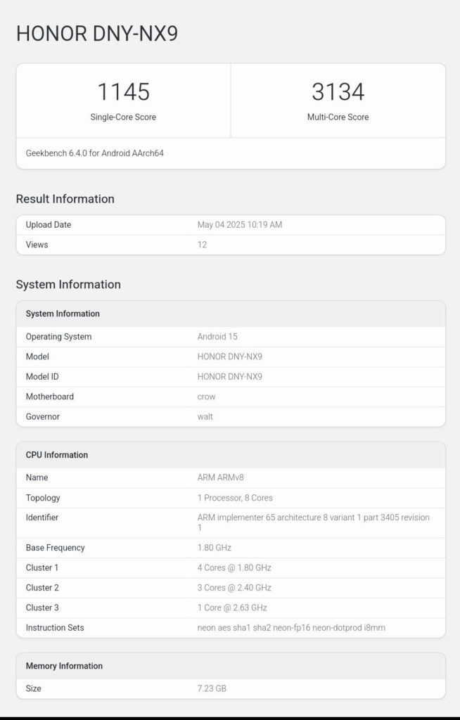Select the Instruction Sets label
The width and height of the screenshot is (460, 720).
55,628
